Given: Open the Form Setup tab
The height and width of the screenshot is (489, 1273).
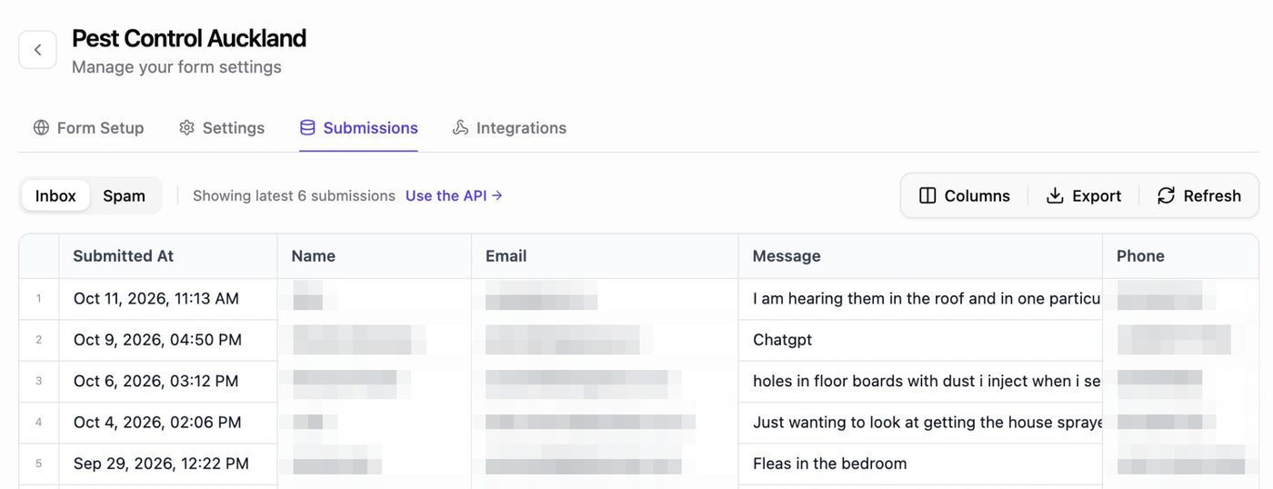Looking at the screenshot, I should point(88,128).
